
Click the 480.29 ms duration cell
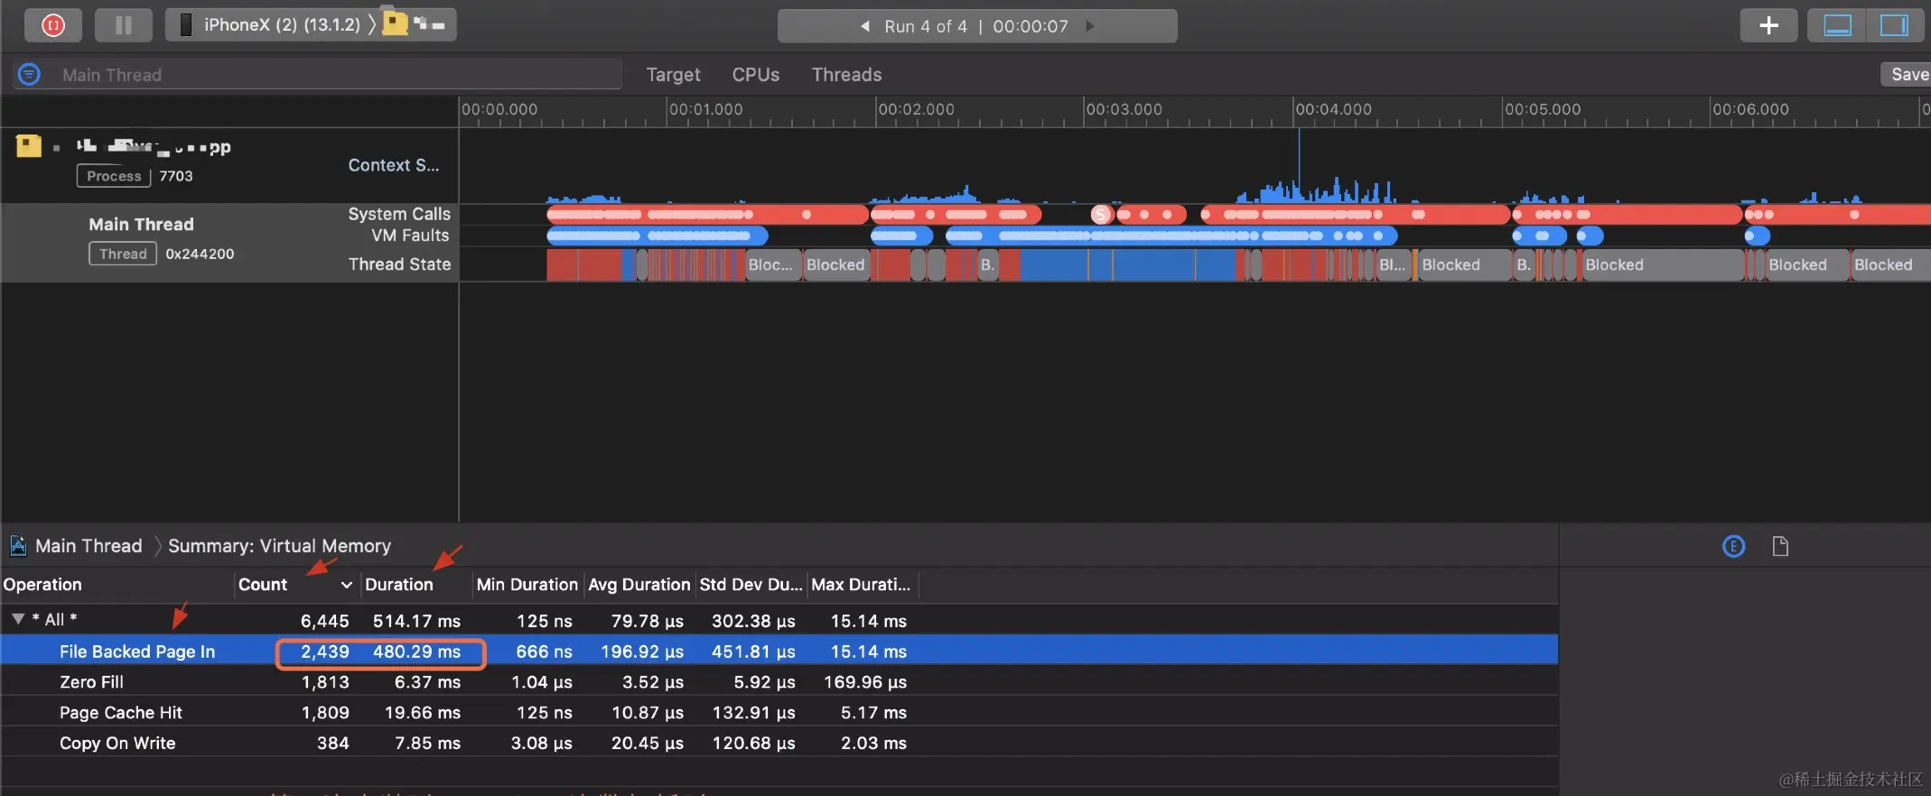[416, 652]
